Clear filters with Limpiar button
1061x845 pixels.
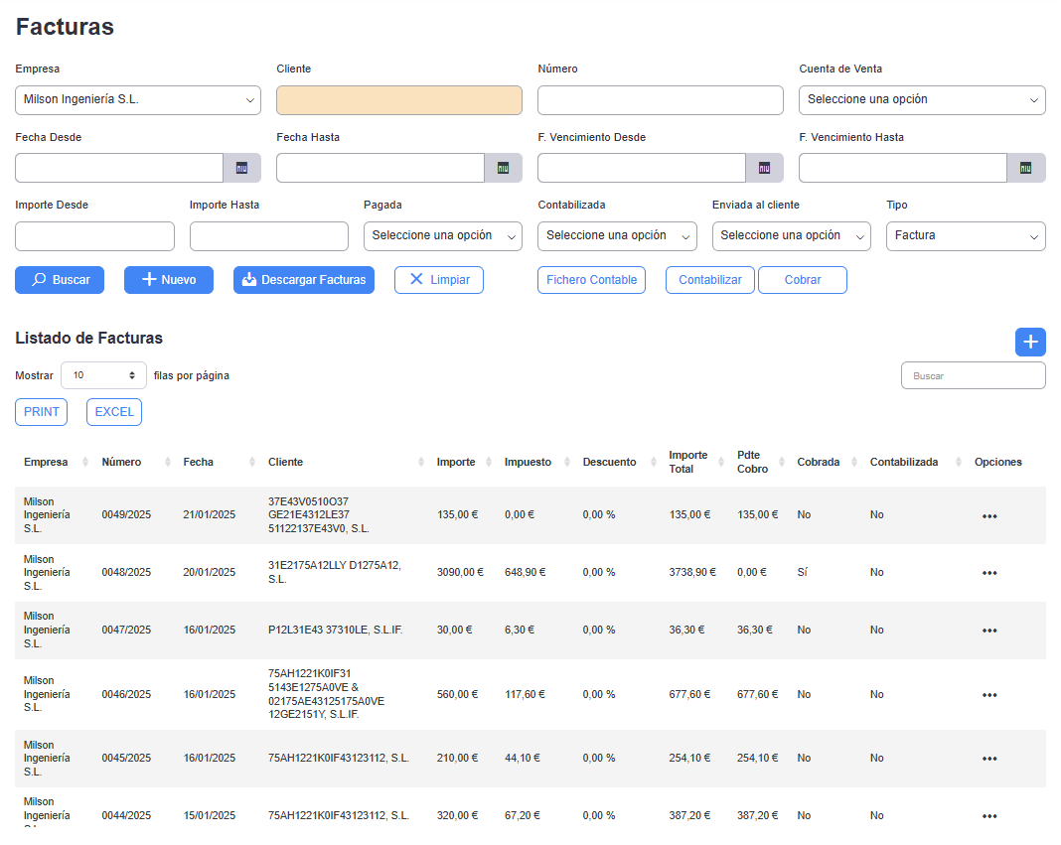point(439,280)
